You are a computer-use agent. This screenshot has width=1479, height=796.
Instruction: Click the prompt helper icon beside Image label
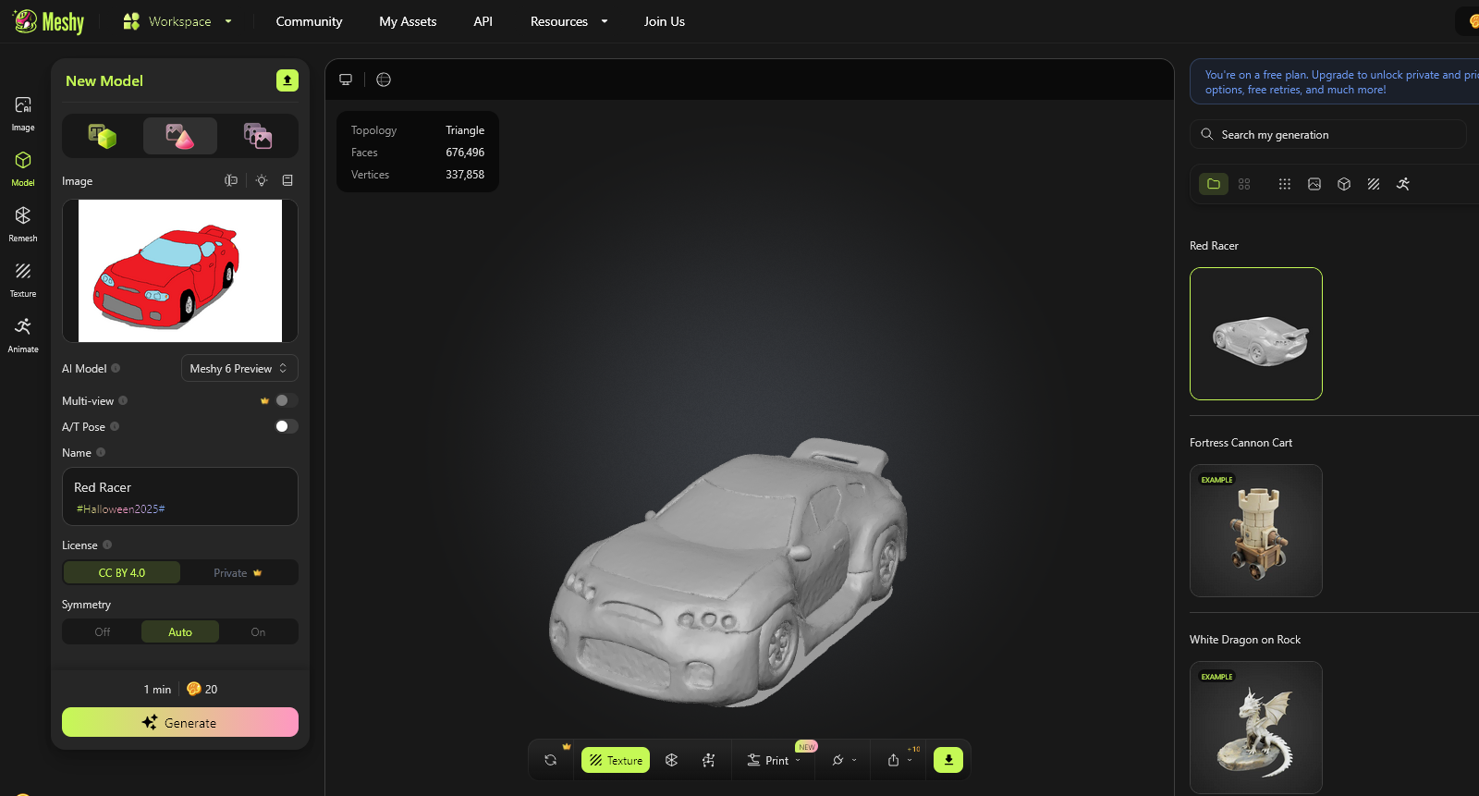tap(231, 180)
